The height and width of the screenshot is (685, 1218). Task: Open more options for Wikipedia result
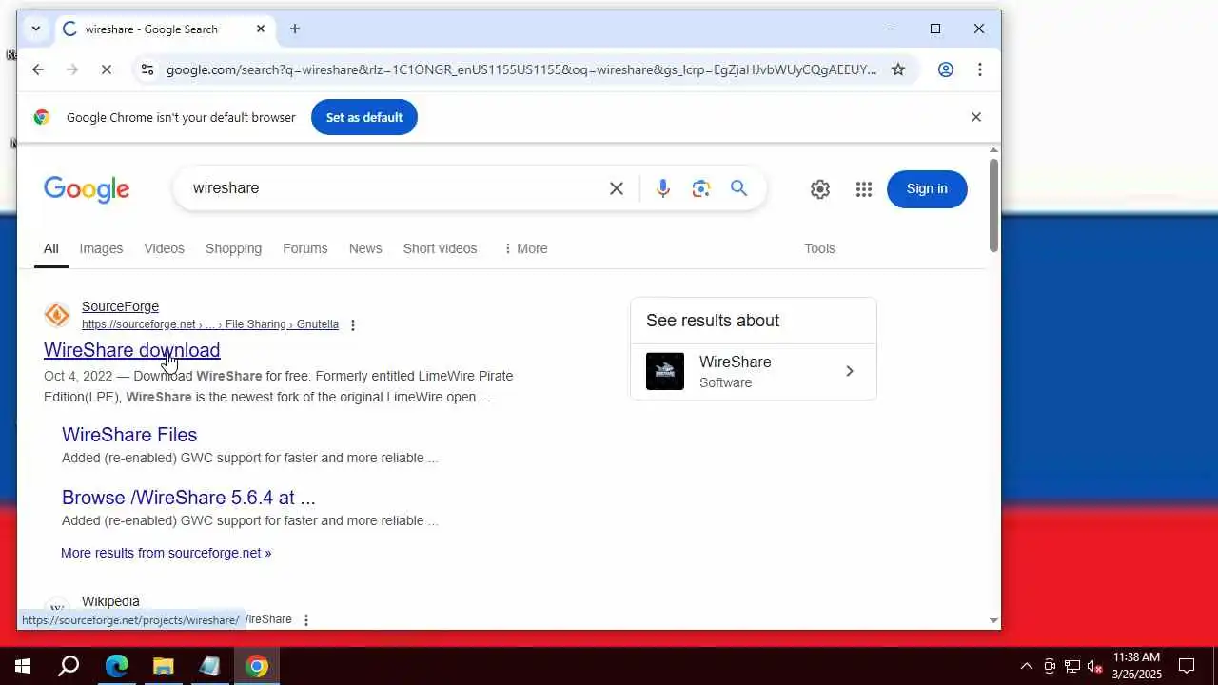click(306, 620)
